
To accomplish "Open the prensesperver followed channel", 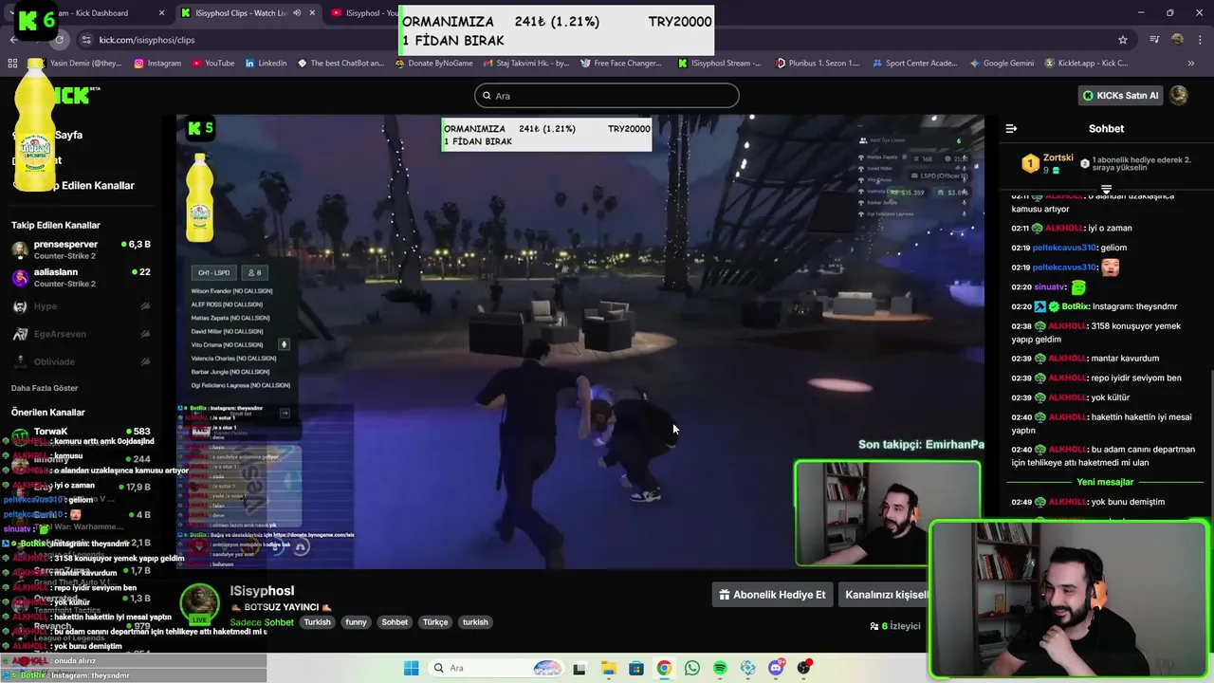I will click(x=81, y=250).
